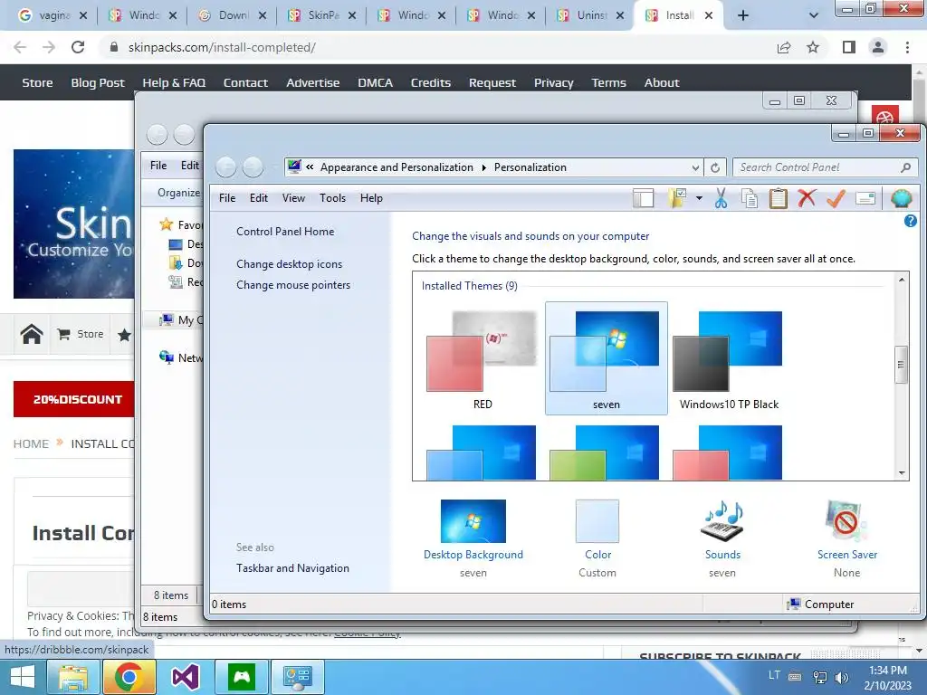Open Blog Post in site navigation
The height and width of the screenshot is (695, 927).
click(x=98, y=82)
